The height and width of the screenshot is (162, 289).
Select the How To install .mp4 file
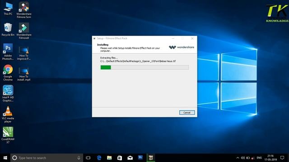(x=24, y=74)
